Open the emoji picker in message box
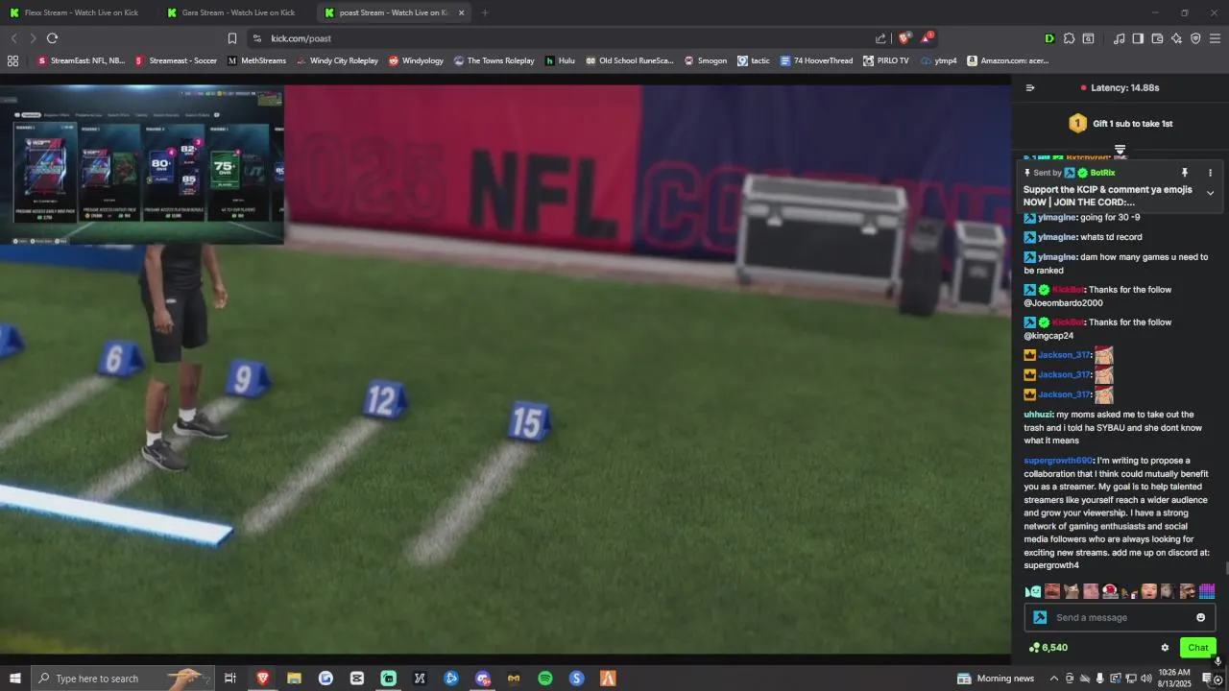The width and height of the screenshot is (1229, 691). tap(1200, 617)
